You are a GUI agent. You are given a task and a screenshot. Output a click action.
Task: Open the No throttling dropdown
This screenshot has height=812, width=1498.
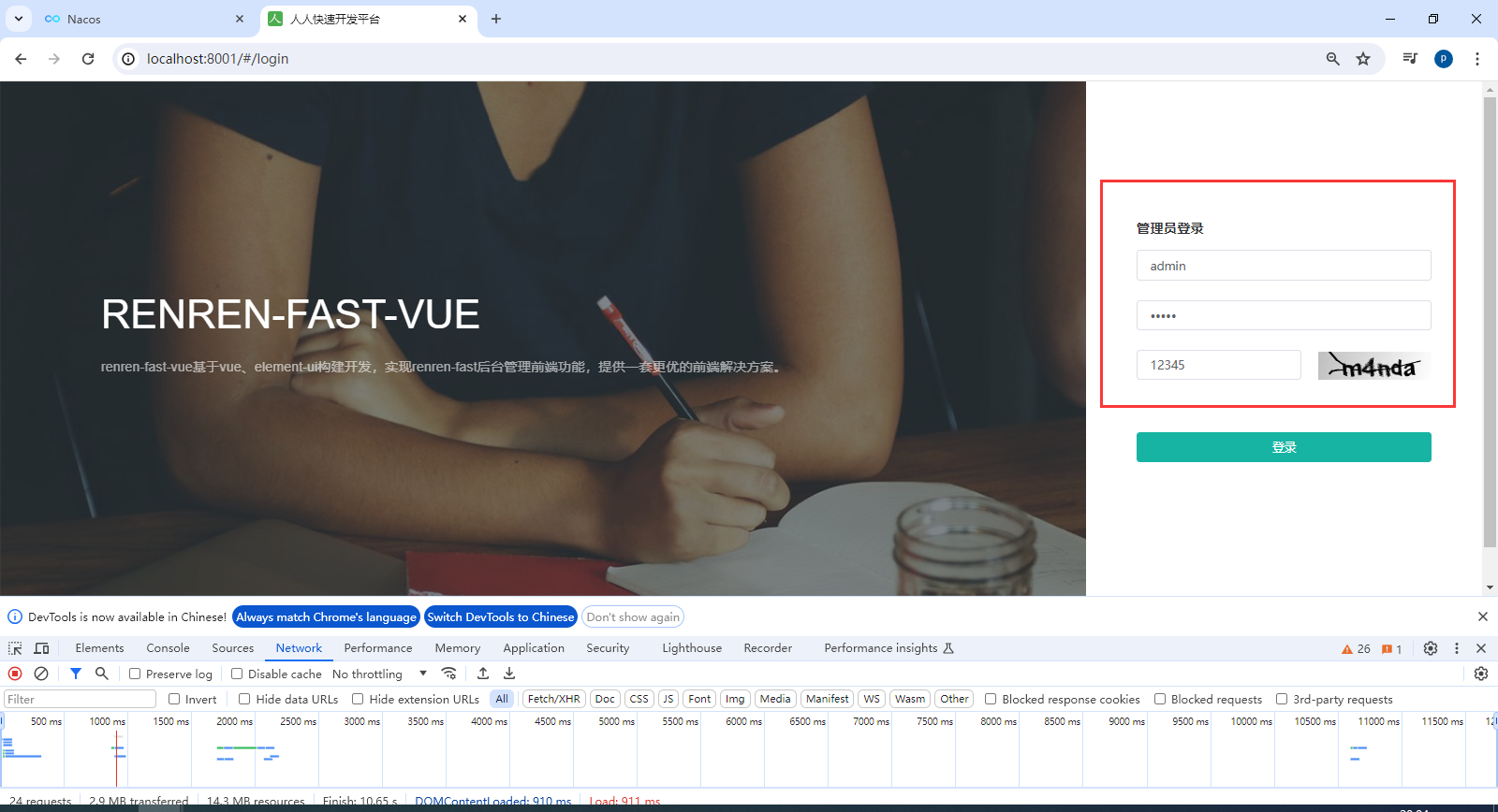[379, 674]
